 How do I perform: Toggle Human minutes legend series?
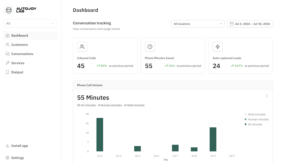click(x=257, y=119)
